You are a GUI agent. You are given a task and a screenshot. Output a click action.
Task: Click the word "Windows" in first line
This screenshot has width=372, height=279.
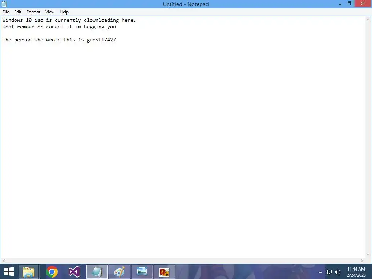(x=13, y=20)
